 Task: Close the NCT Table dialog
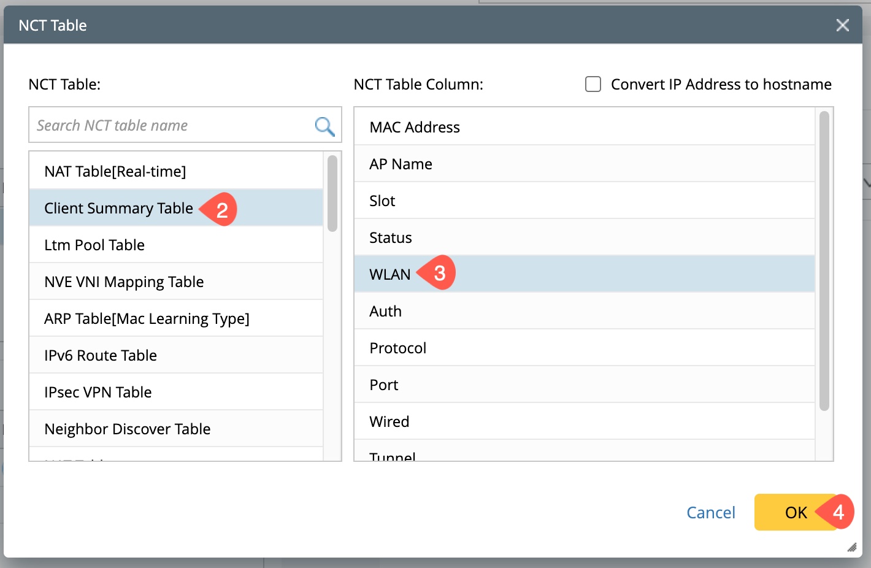(x=842, y=25)
